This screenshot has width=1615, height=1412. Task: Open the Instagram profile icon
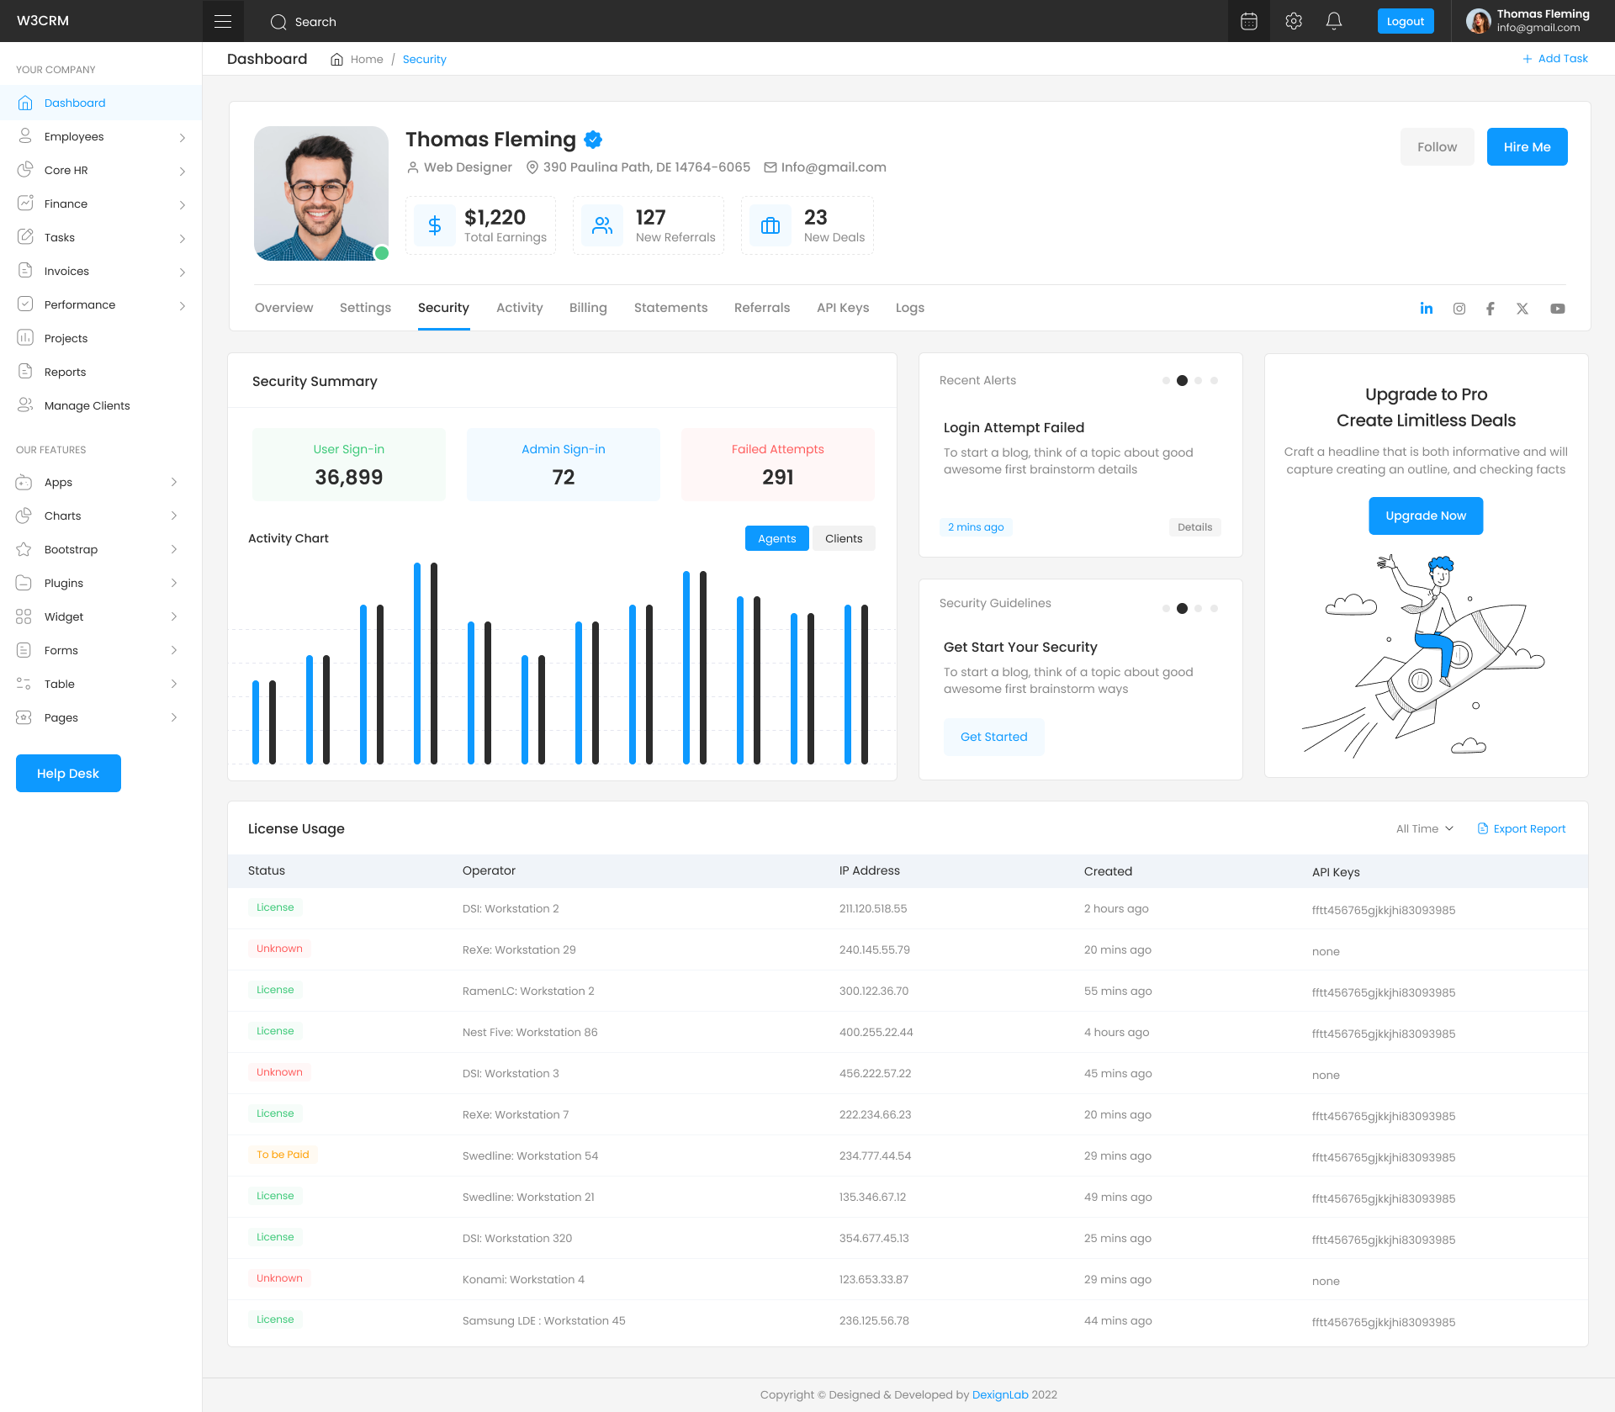tap(1459, 309)
